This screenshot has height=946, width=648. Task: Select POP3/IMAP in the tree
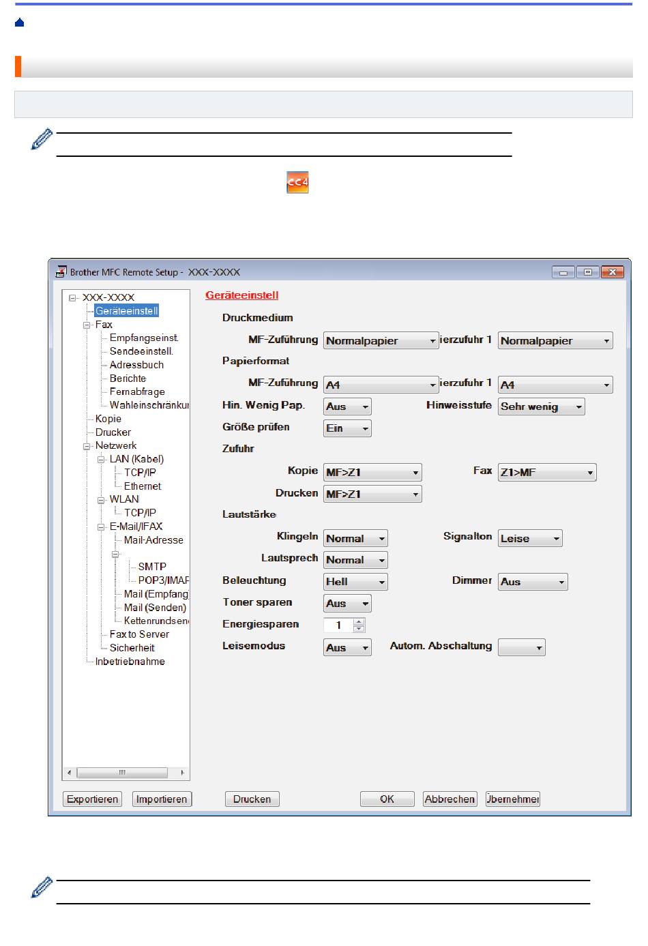[164, 580]
